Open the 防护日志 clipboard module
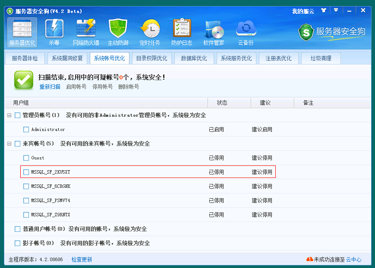The image size is (375, 268). (182, 32)
